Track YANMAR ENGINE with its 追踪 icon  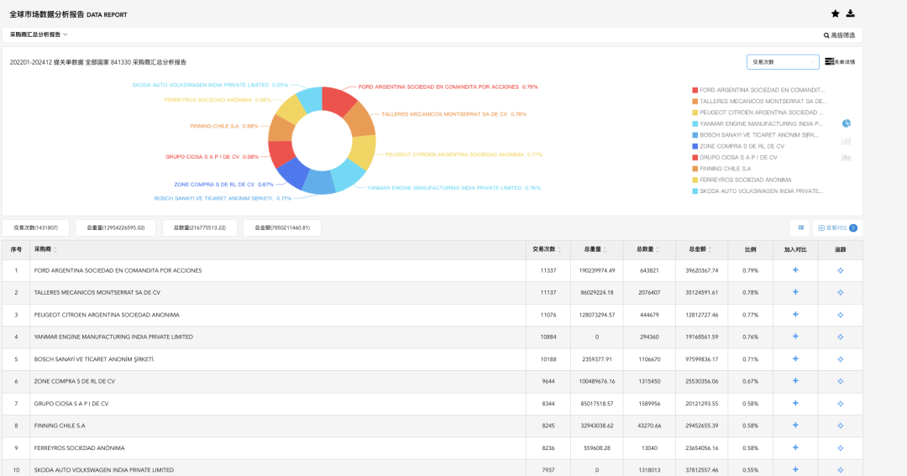pyautogui.click(x=841, y=337)
